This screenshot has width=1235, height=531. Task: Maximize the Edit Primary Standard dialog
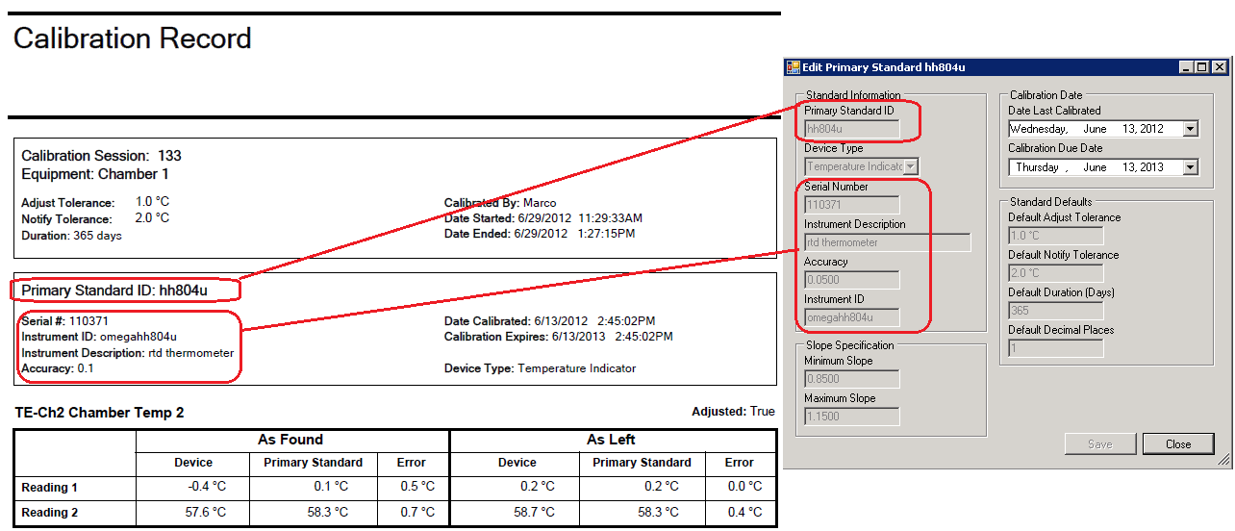pyautogui.click(x=1202, y=67)
